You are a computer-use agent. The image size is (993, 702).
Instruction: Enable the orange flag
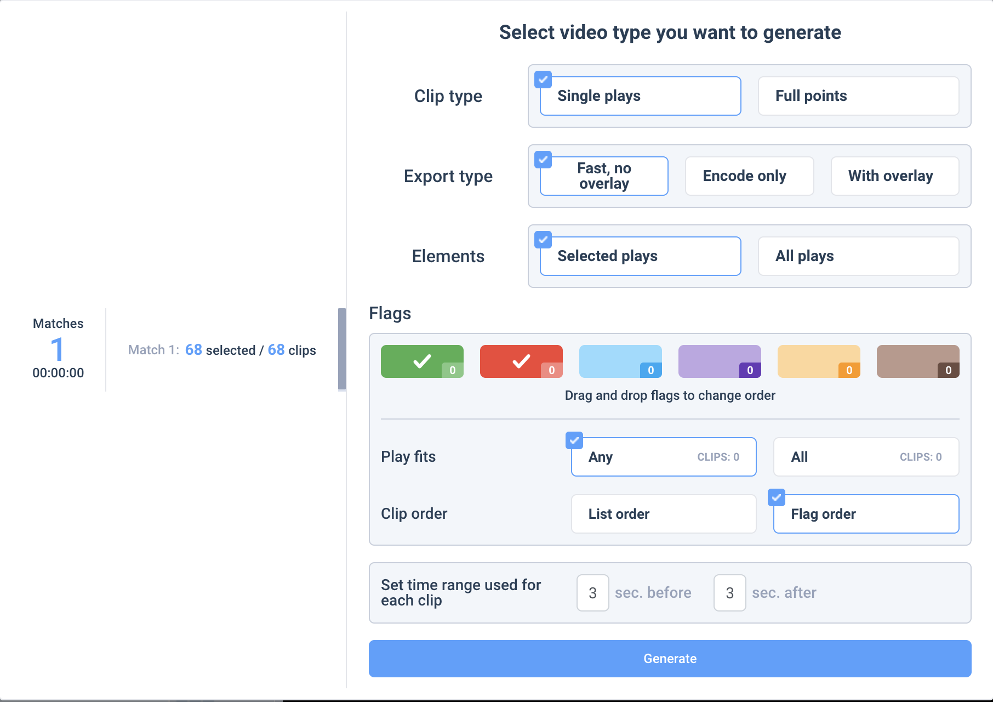pyautogui.click(x=818, y=361)
